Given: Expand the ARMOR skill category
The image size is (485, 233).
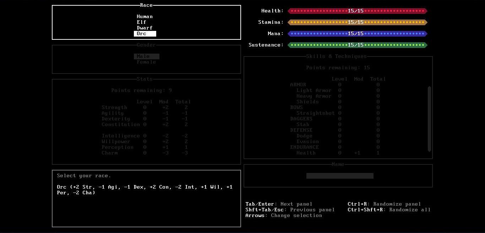Looking at the screenshot, I should click(298, 85).
